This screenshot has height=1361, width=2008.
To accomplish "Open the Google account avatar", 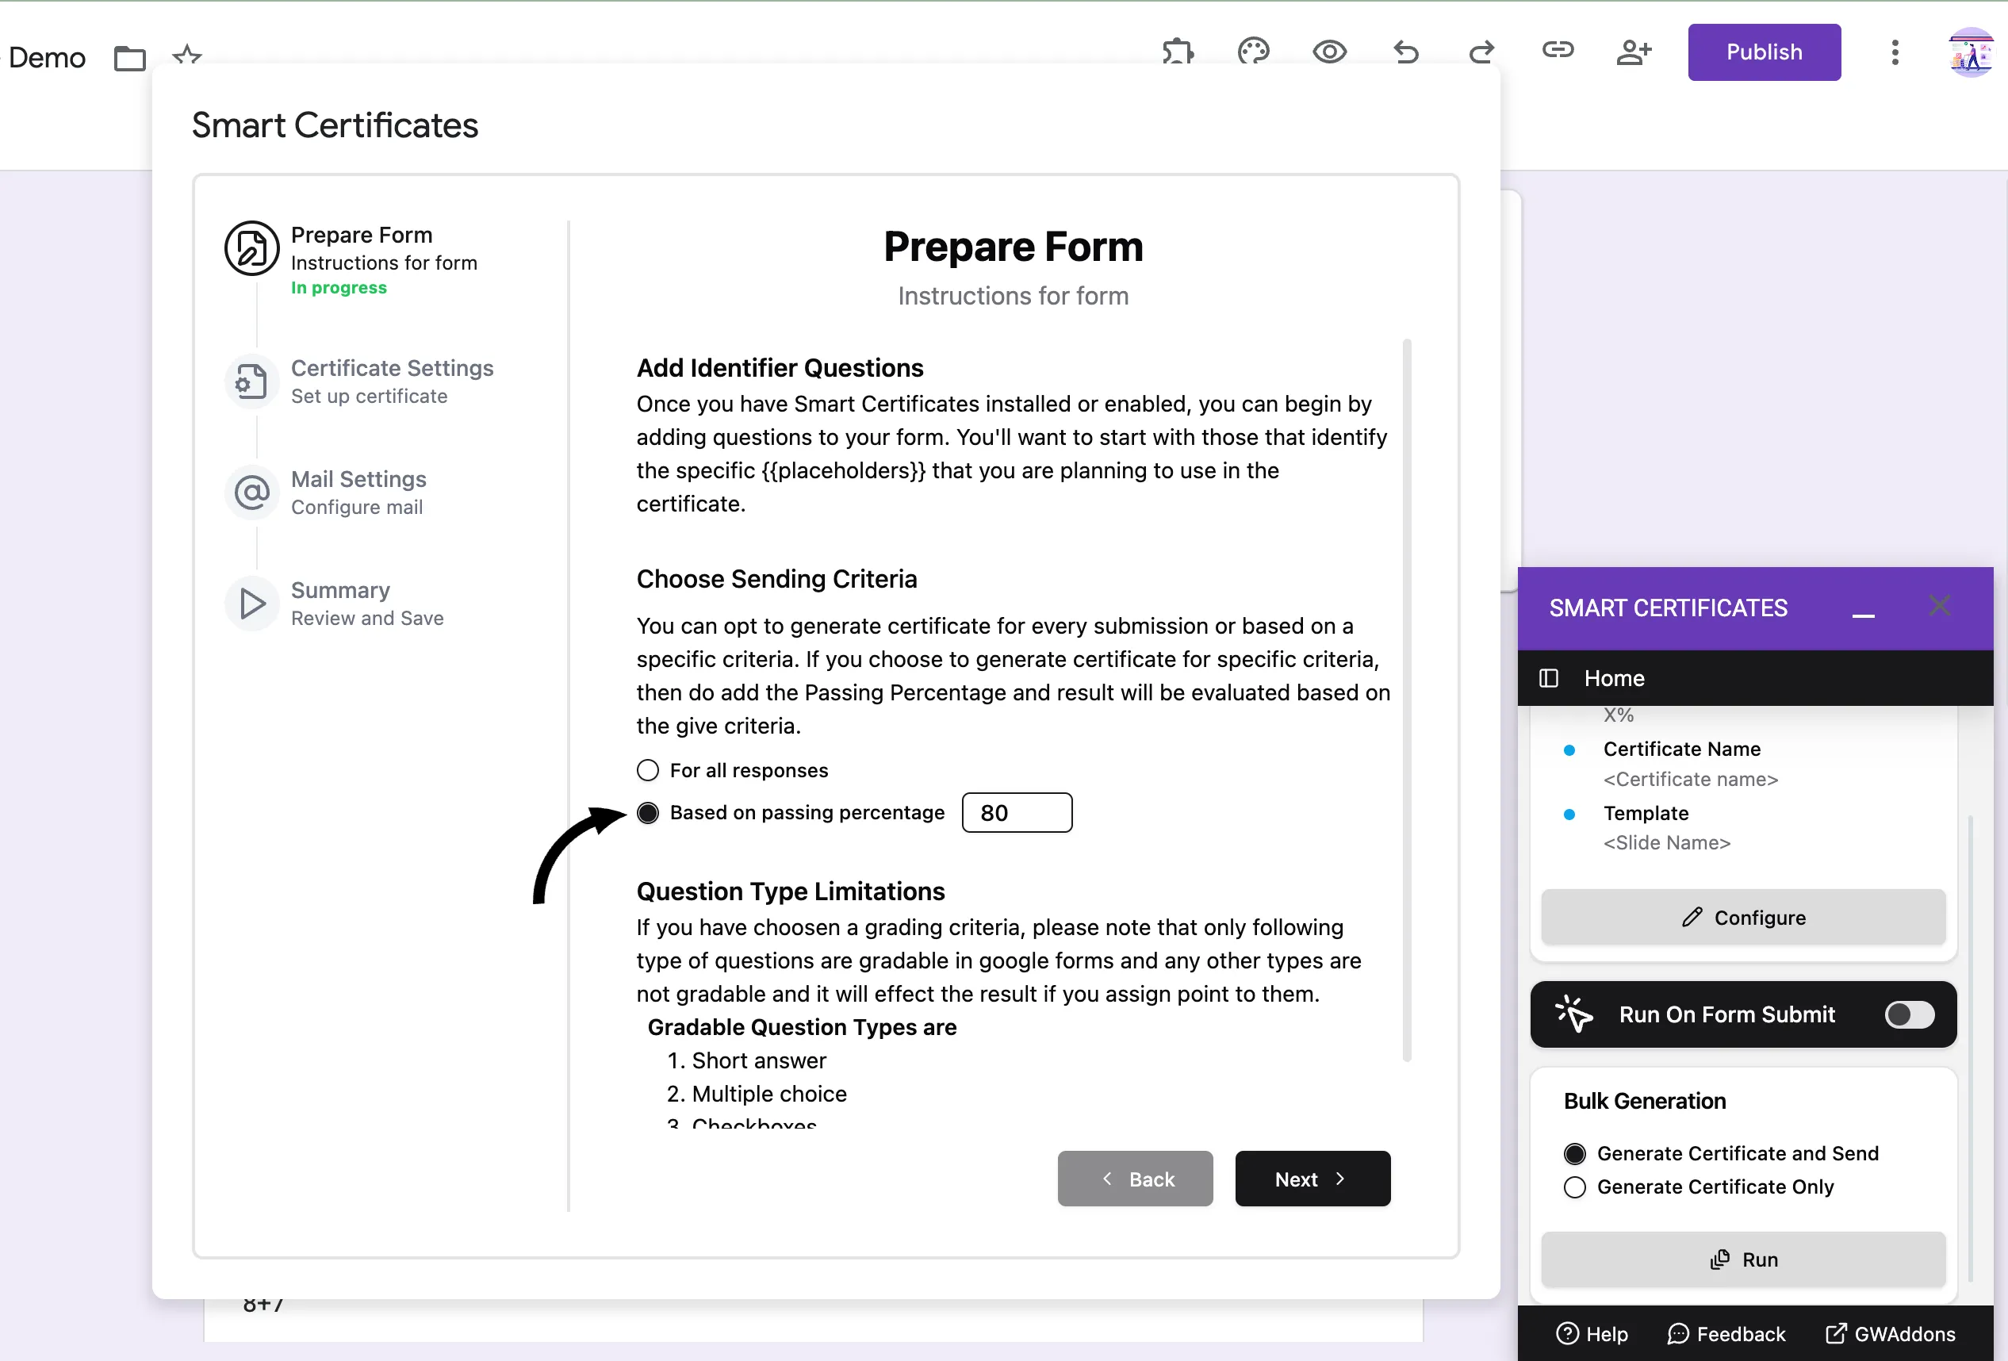I will coord(1971,52).
